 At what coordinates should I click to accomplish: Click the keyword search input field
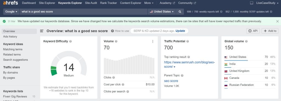(83, 12)
